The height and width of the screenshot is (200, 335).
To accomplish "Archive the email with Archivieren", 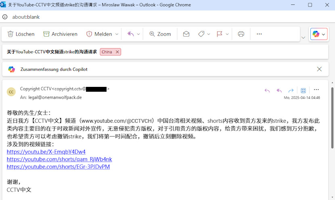I will (61, 34).
